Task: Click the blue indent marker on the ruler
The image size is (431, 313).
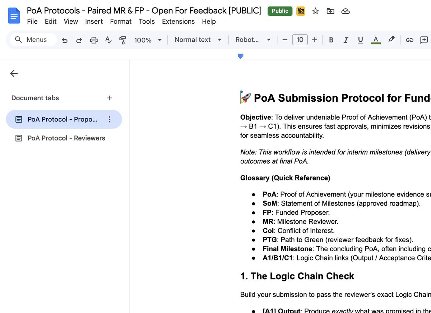Action: [241, 56]
